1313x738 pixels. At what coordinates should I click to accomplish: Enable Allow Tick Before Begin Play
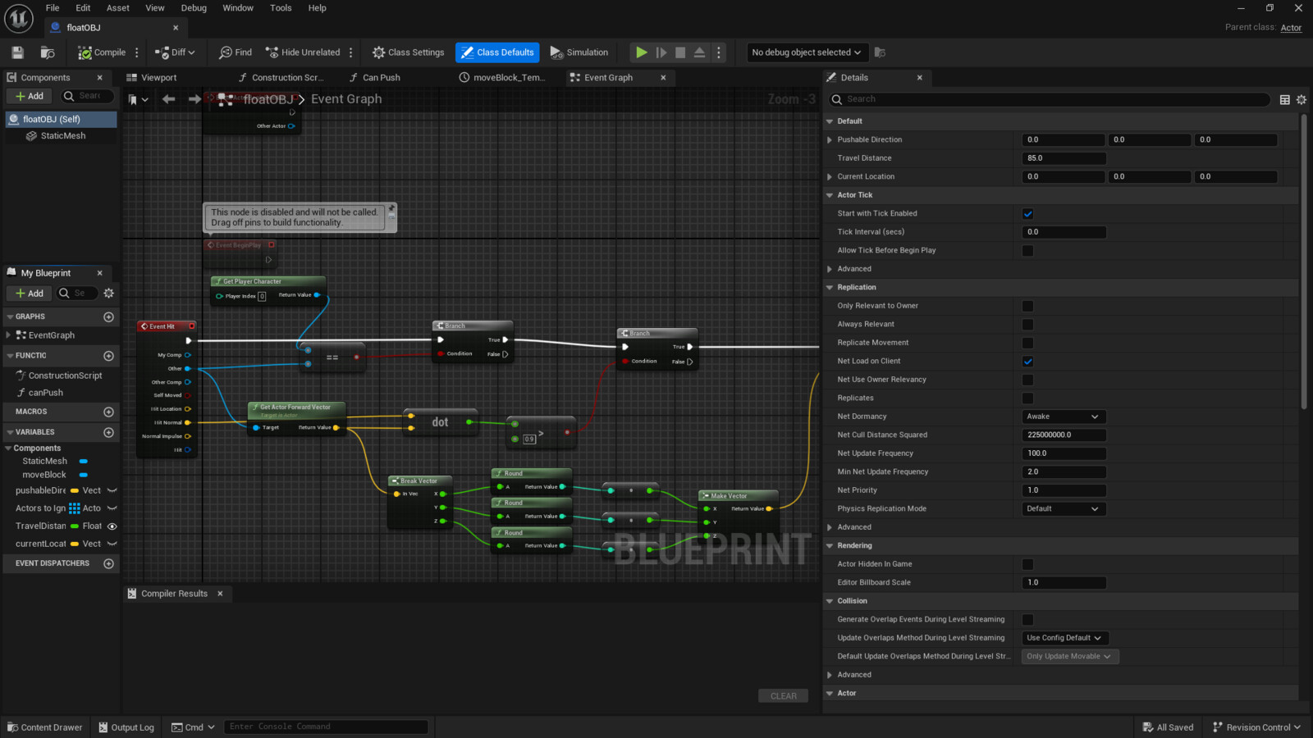tap(1027, 251)
